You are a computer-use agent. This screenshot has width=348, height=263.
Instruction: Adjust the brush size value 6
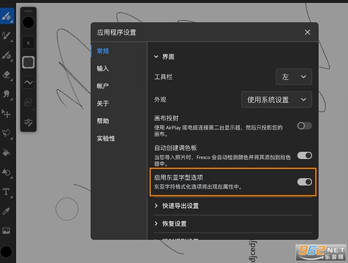28,43
